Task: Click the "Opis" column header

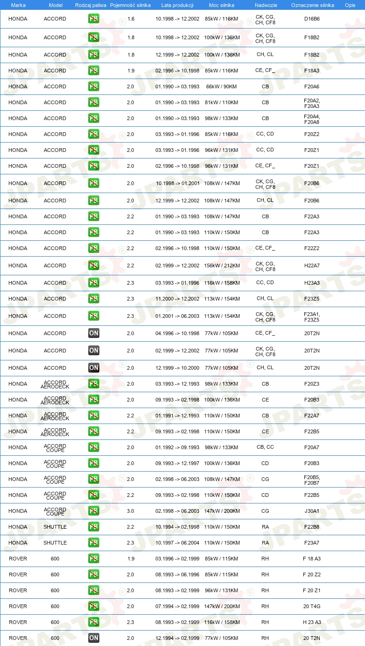Action: [x=350, y=5]
